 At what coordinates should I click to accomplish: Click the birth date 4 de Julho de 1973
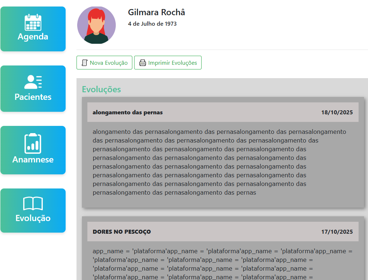pyautogui.click(x=152, y=24)
